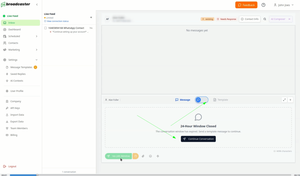Click the broadcaster logo
The width and height of the screenshot is (300, 176).
16,4
